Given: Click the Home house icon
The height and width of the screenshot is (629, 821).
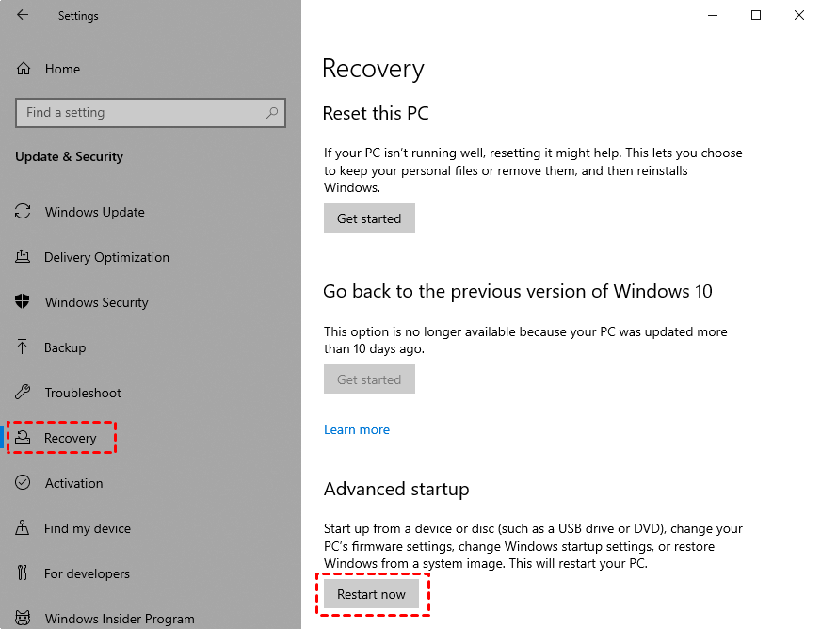Looking at the screenshot, I should pos(24,69).
